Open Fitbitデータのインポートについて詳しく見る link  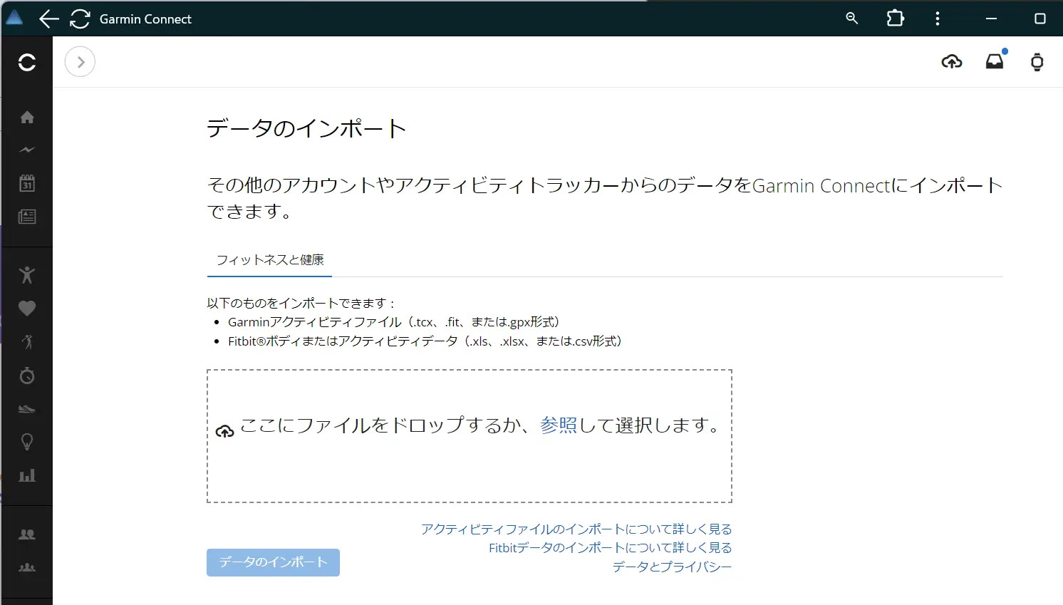tap(610, 548)
